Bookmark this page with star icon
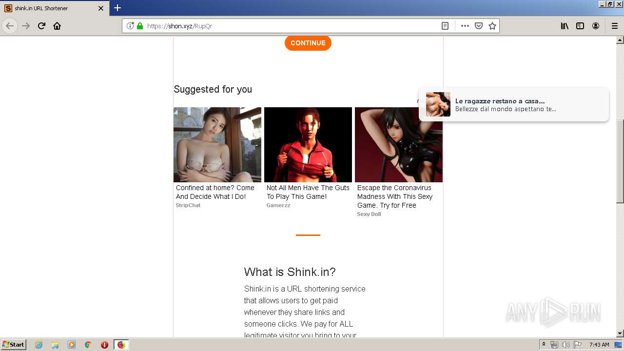624x351 pixels. [x=492, y=26]
